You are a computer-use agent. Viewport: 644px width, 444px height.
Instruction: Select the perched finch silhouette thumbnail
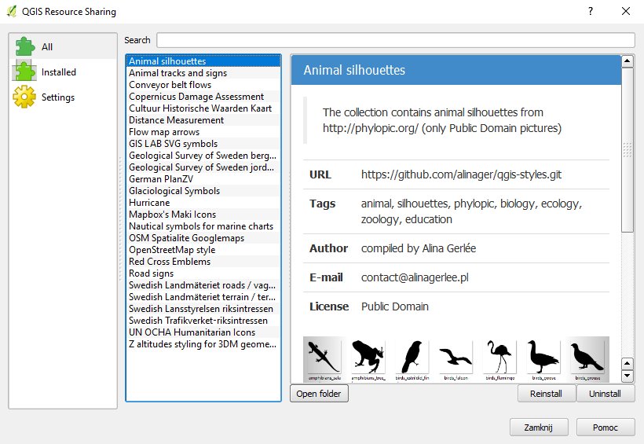coord(412,359)
